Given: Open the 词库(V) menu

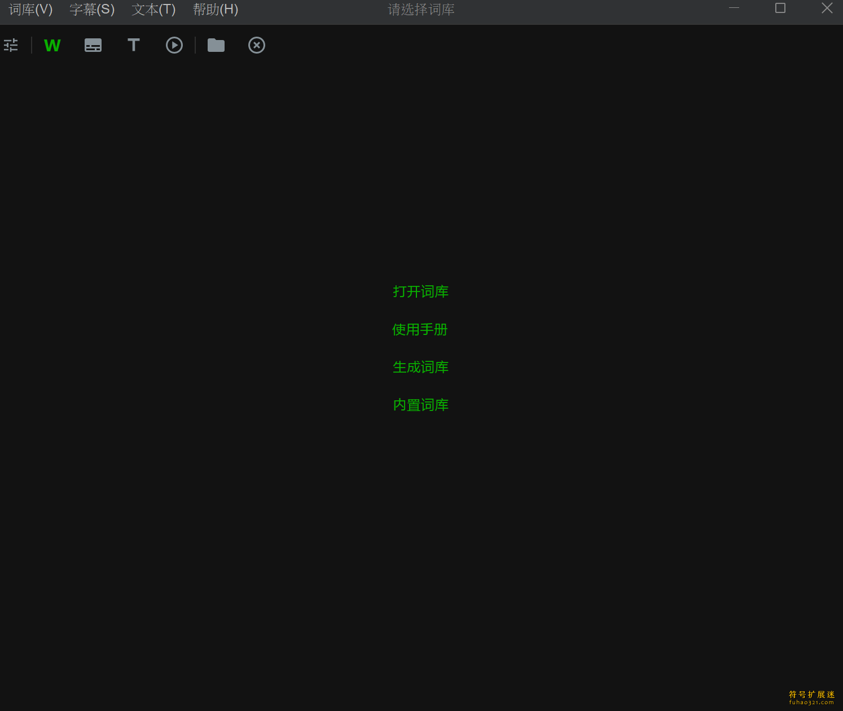Looking at the screenshot, I should coord(31,10).
